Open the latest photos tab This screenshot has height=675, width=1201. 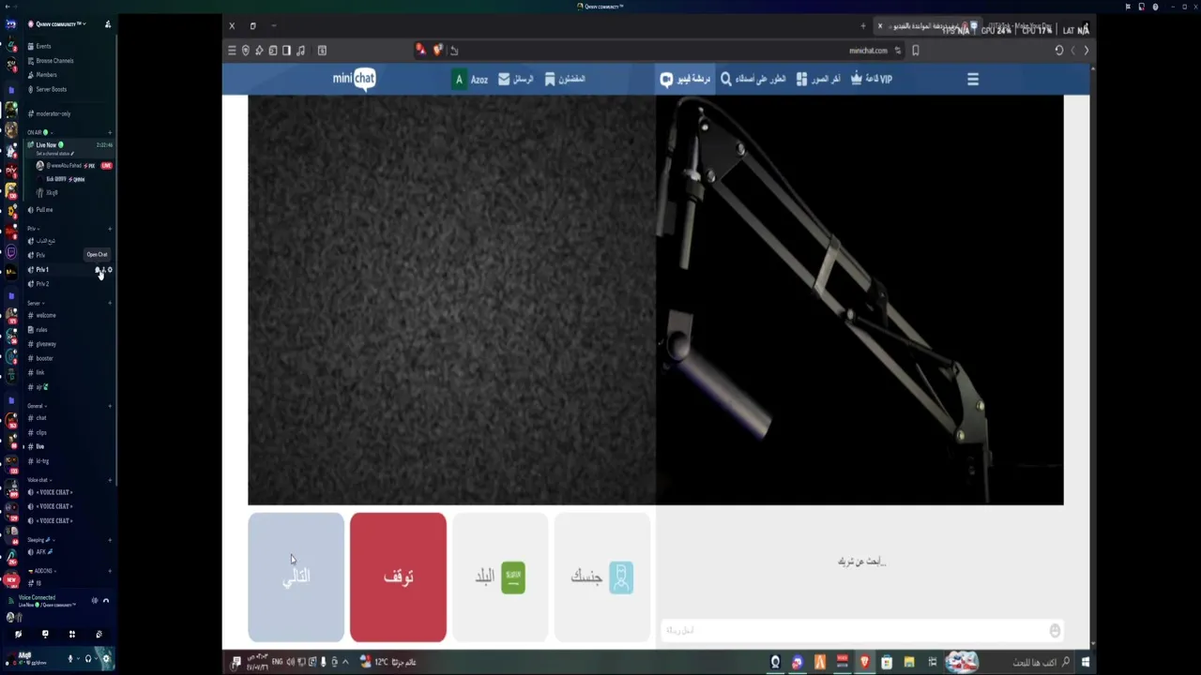818,80
